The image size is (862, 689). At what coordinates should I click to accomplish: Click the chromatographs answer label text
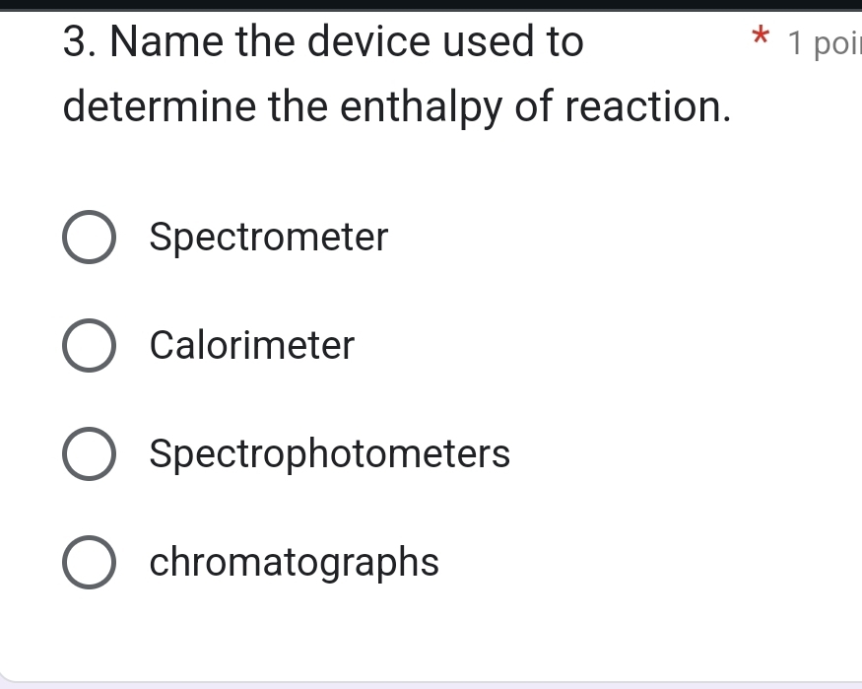pyautogui.click(x=295, y=562)
